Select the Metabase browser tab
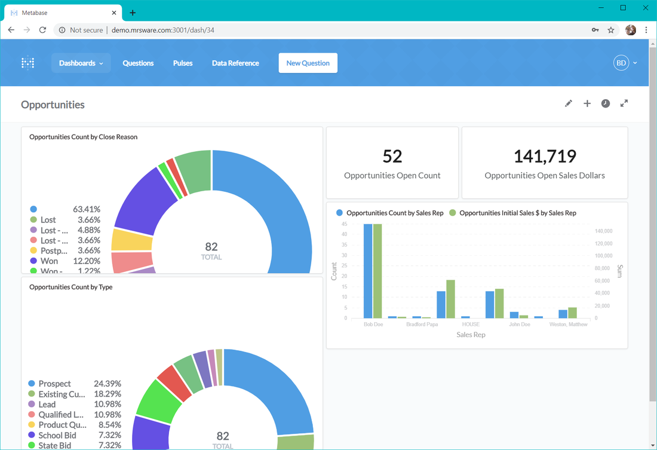This screenshot has height=450, width=657. pos(63,13)
